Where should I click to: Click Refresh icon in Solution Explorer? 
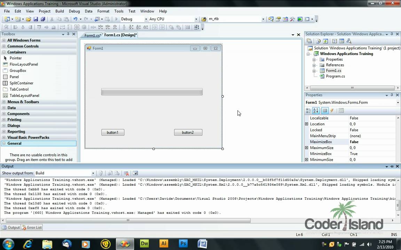tap(325, 41)
